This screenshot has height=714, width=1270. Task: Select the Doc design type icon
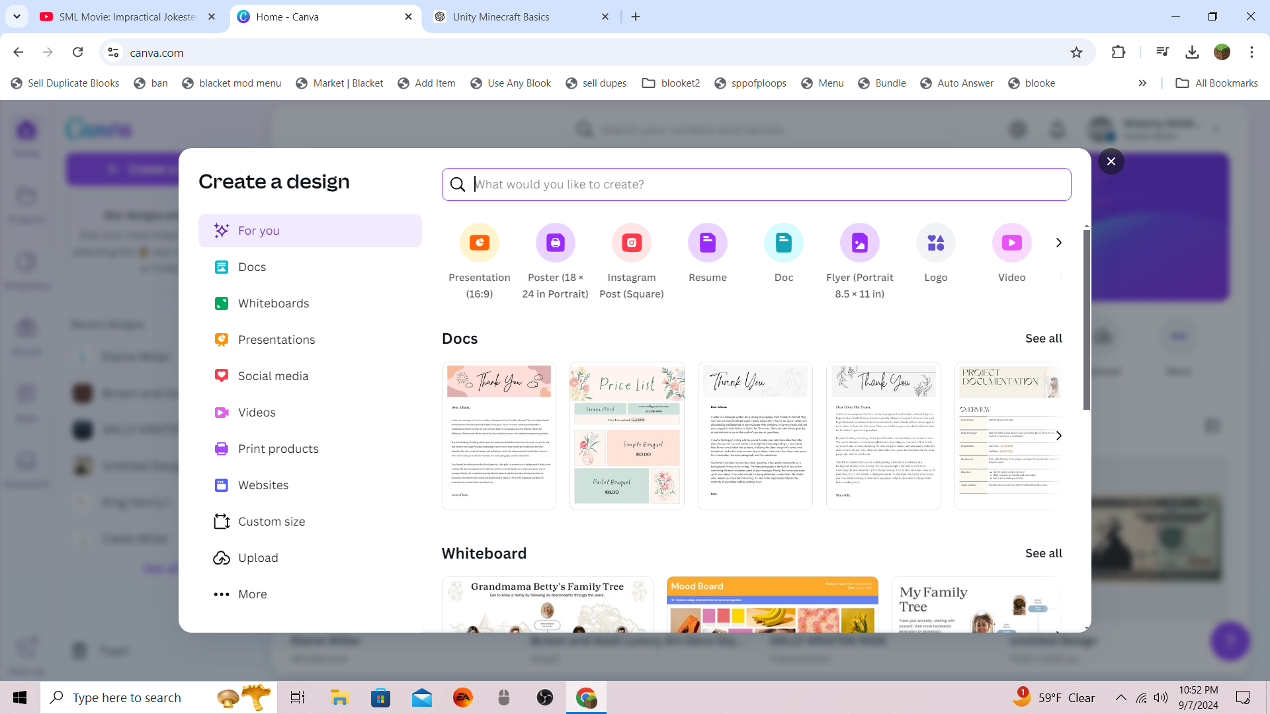click(784, 243)
